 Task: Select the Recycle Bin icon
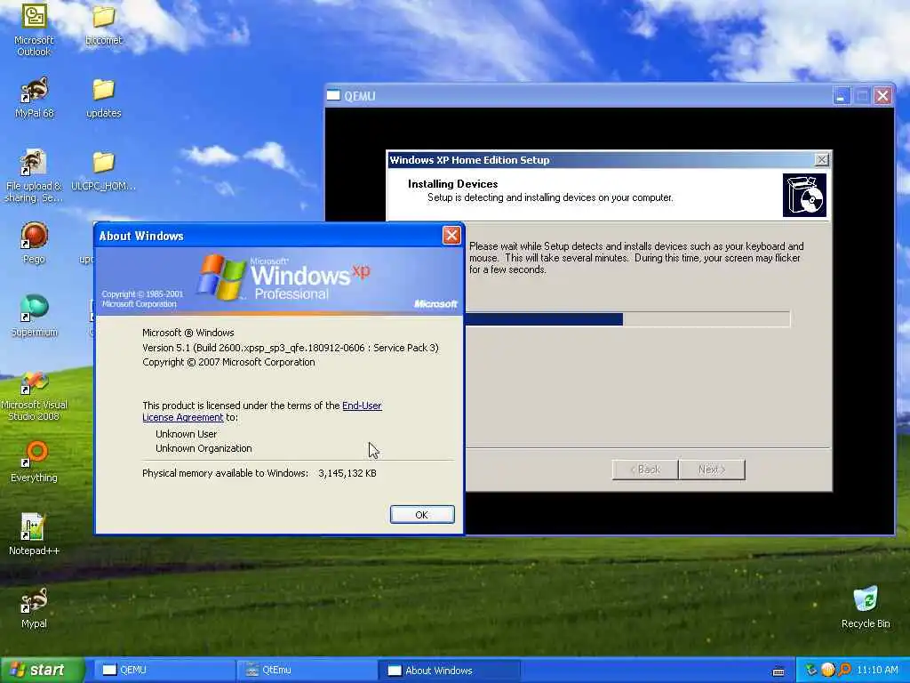tap(866, 607)
